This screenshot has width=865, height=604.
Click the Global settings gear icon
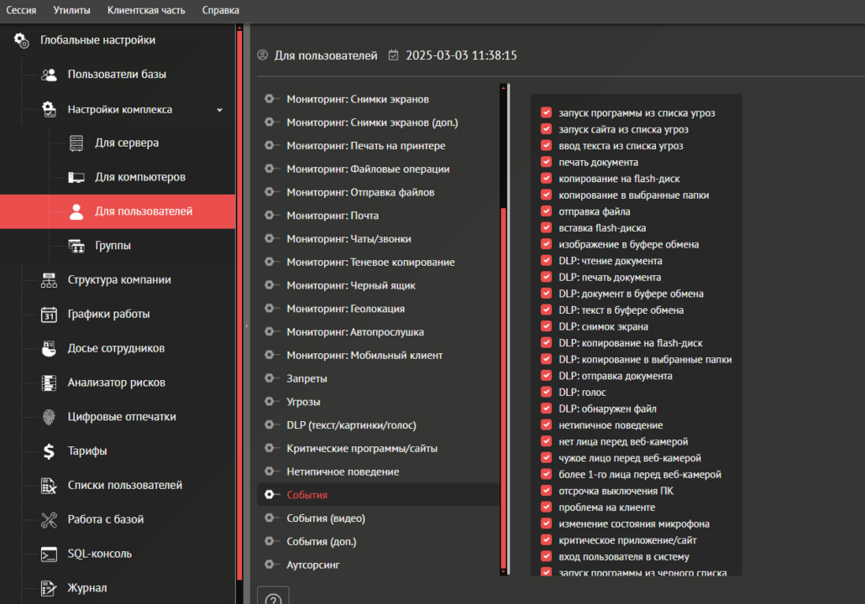click(x=22, y=40)
